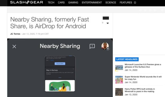The width and height of the screenshot is (165, 97).
Task: Click the black comment count box
Action: click(x=106, y=18)
